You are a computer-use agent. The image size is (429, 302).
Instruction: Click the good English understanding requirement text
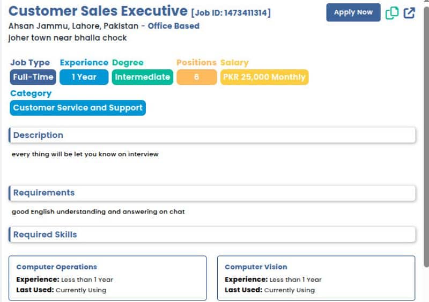(98, 212)
